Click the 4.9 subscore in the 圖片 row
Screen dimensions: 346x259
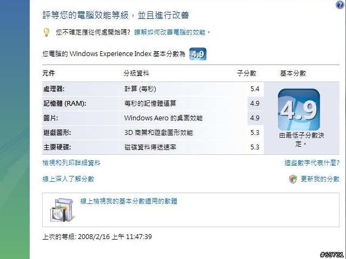pyautogui.click(x=255, y=118)
